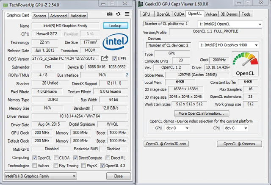Image resolution: width=271 pixels, height=185 pixels.
Task: Click the Bandwidth 12.8 GB/s field
Action: tap(110, 108)
